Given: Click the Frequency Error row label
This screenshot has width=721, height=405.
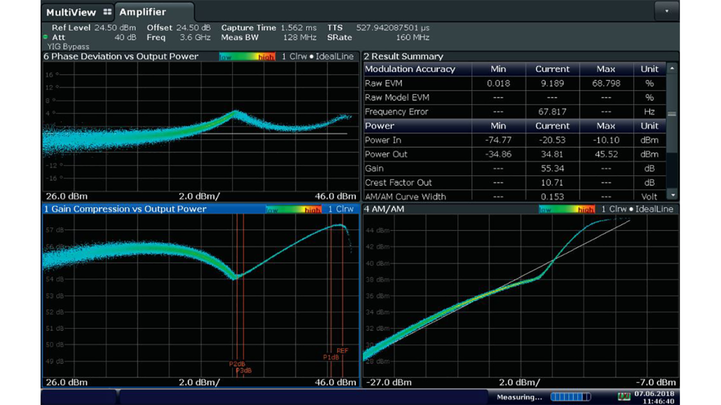Looking at the screenshot, I should [397, 111].
